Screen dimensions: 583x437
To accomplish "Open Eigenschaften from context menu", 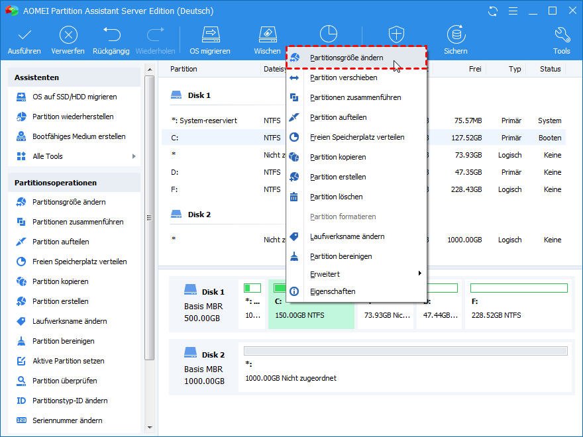I will pyautogui.click(x=356, y=292).
